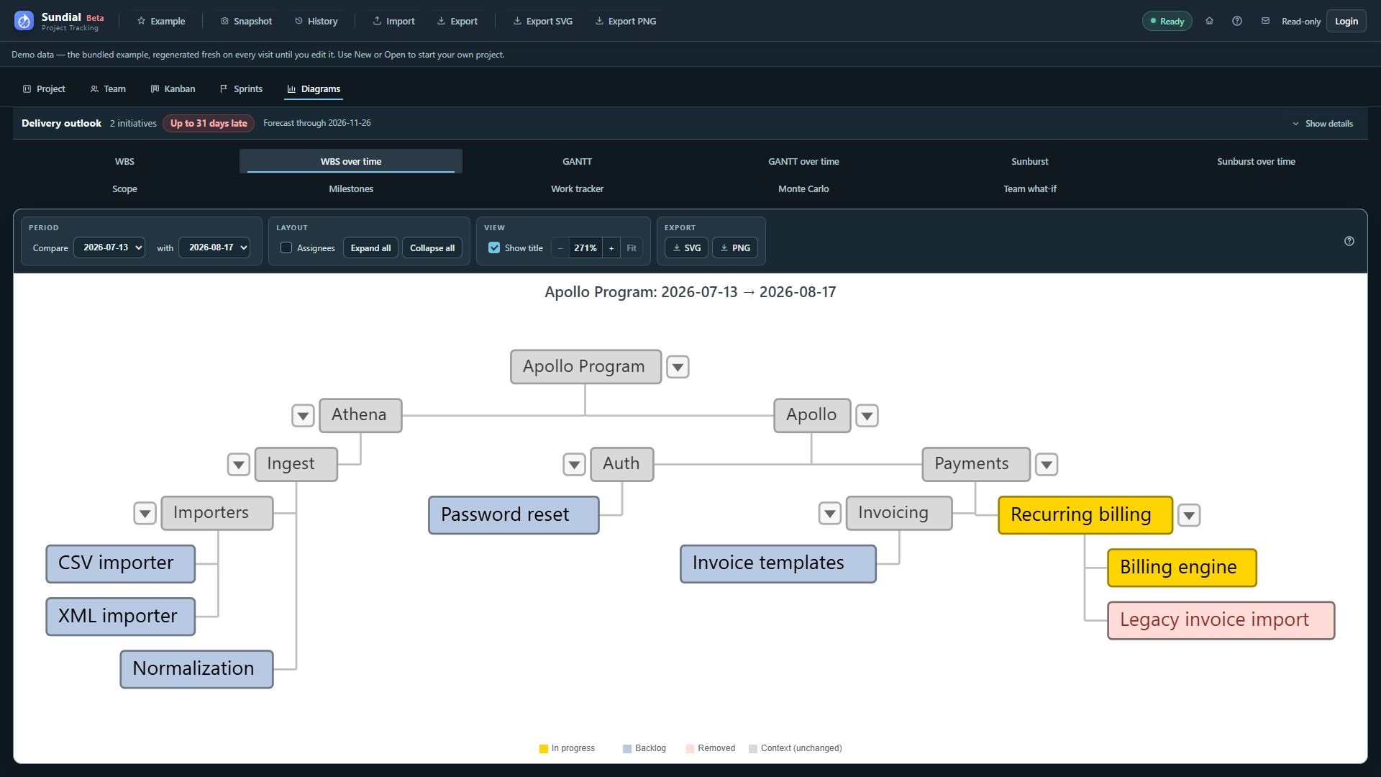Screen dimensions: 1381x777
Task: Click the Login button
Action: (1346, 21)
